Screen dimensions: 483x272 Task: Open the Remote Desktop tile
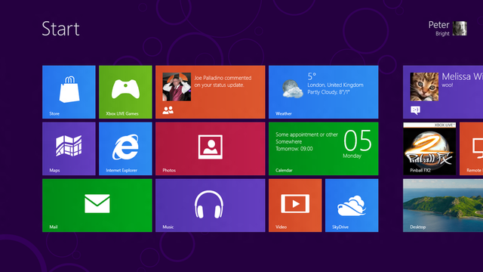(x=471, y=149)
